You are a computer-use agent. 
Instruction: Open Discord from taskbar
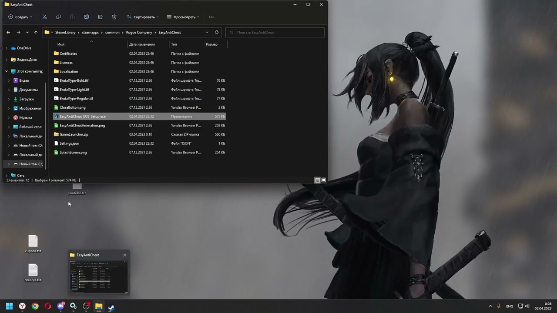(x=60, y=306)
